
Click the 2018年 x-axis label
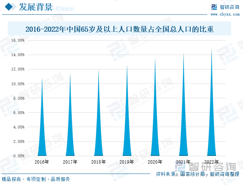click(x=98, y=162)
